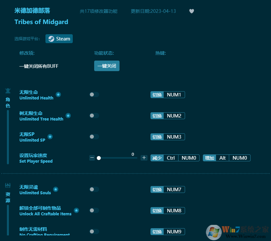
Task: Enable the Unlimited Health toggle
Action: pos(94,94)
